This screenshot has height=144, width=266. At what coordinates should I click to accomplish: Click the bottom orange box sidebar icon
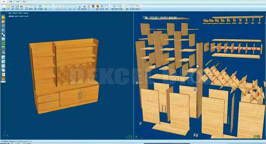point(3,79)
